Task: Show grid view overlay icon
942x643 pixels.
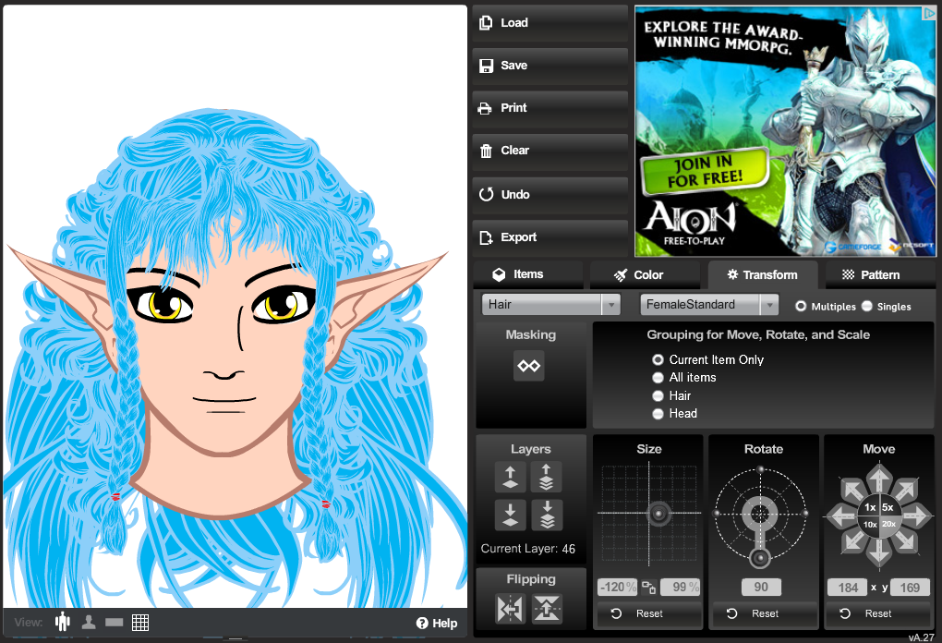Action: click(x=140, y=622)
